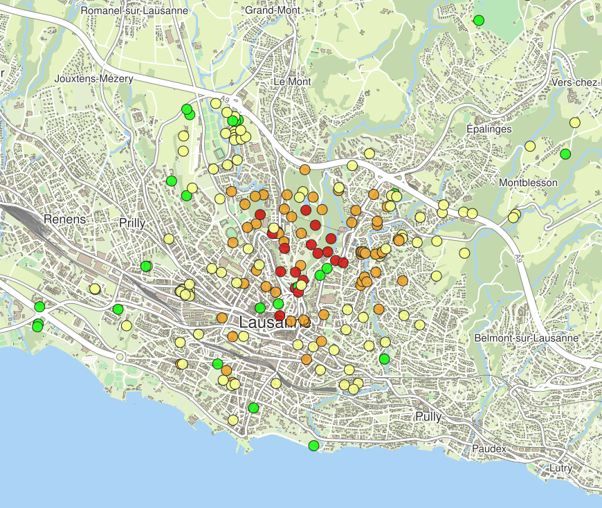
Task: Click the Jouxtens-Mézery label
Action: click(x=93, y=80)
